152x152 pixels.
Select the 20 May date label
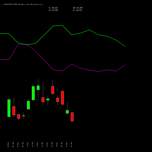point(62,145)
